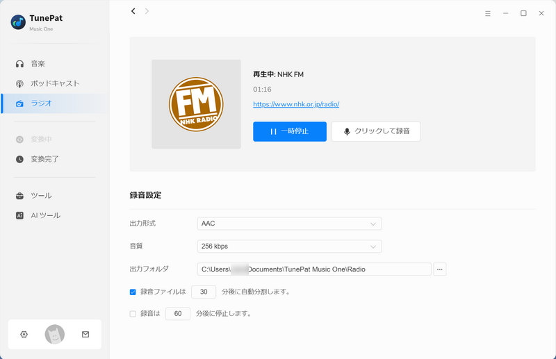
Task: Open the ツール section
Action: click(x=55, y=196)
